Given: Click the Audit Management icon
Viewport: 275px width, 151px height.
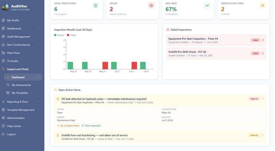Looking at the screenshot, I should [3, 36].
